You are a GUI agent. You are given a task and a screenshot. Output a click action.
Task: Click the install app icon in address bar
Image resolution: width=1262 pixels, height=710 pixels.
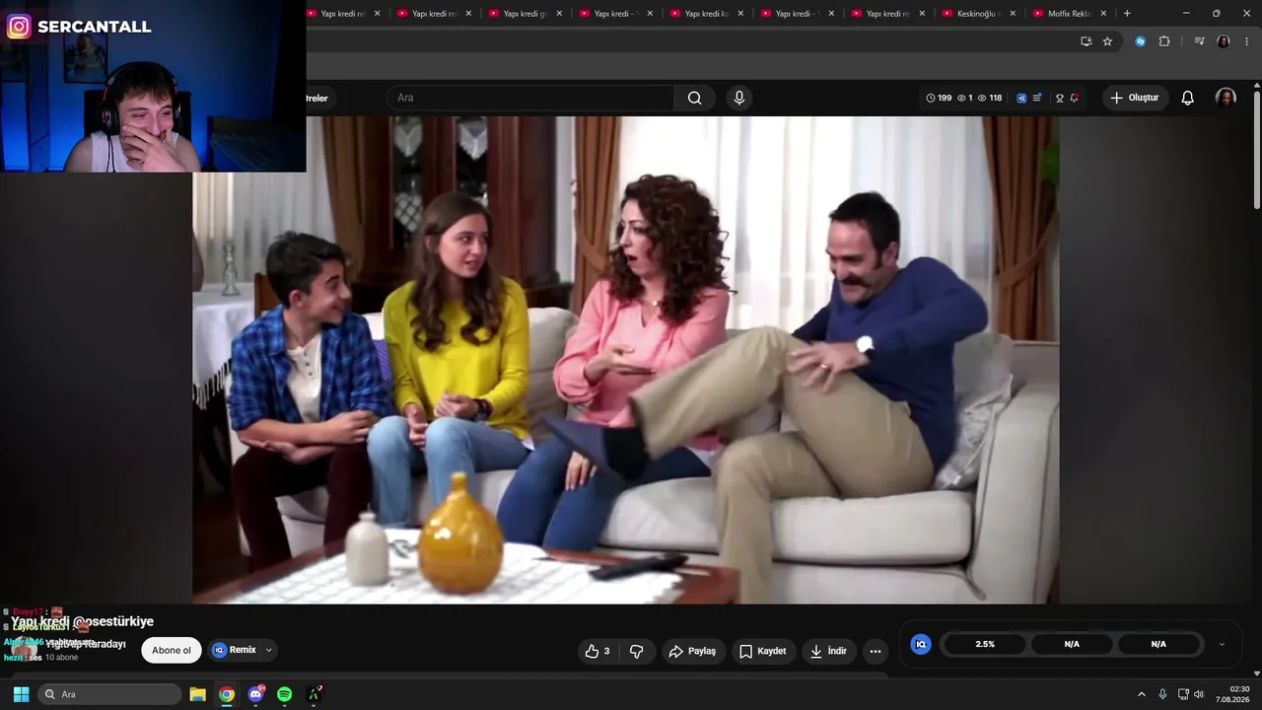point(1086,41)
